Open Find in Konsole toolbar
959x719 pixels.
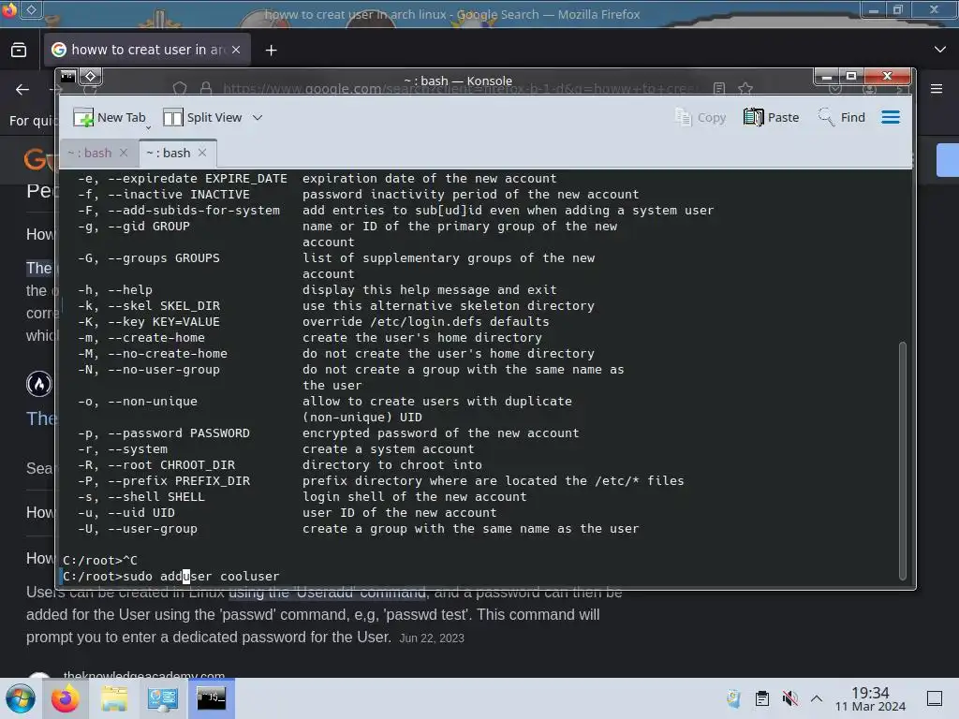(842, 117)
